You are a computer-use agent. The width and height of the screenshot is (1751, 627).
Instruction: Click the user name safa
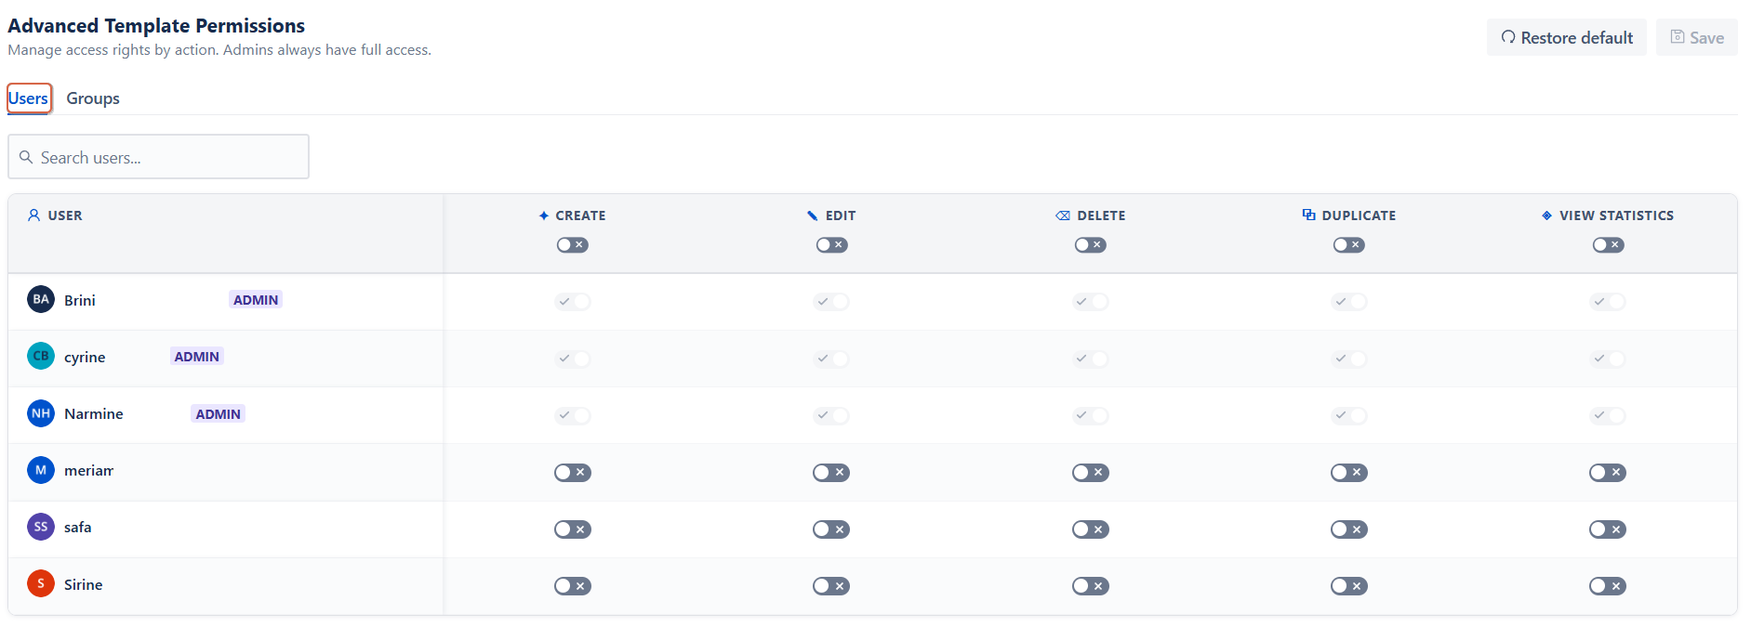pos(78,528)
